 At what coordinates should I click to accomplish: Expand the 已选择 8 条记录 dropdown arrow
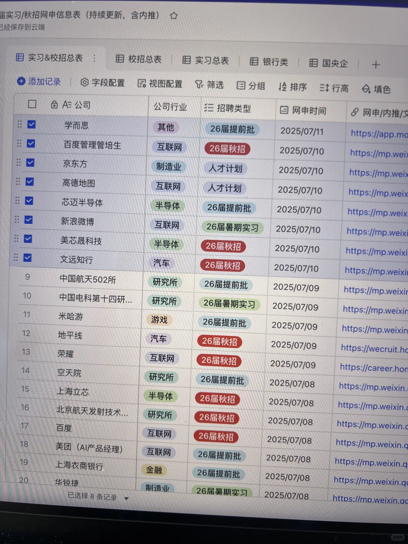pos(127,499)
